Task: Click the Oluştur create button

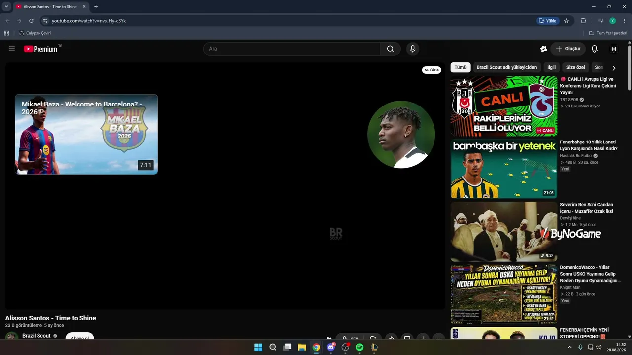Action: tap(568, 49)
